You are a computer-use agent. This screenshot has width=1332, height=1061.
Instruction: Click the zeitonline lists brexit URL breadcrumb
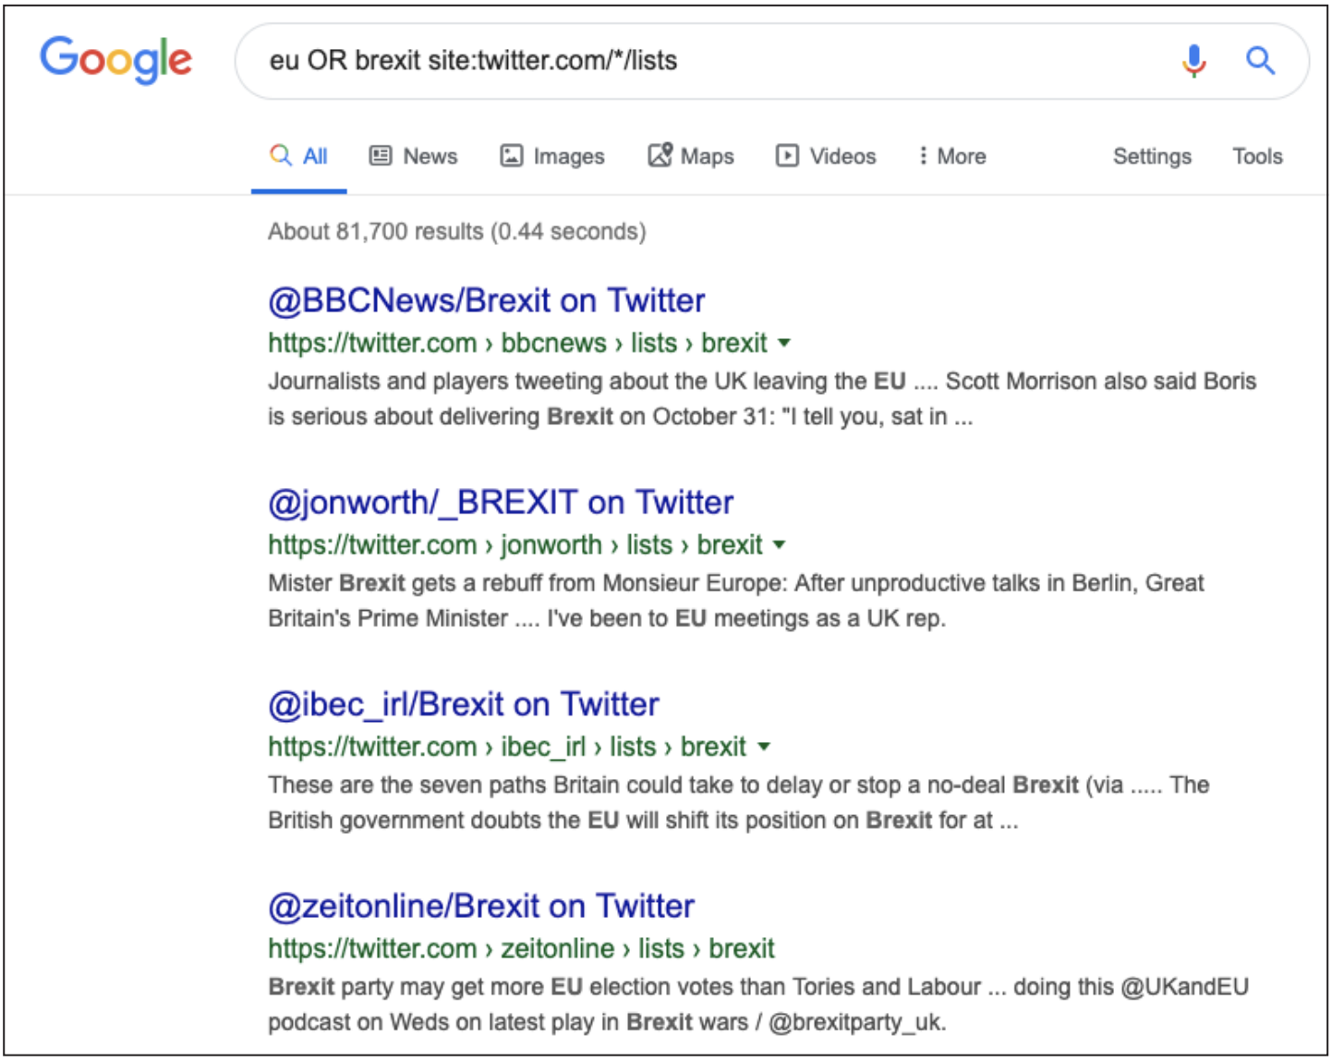pos(521,948)
